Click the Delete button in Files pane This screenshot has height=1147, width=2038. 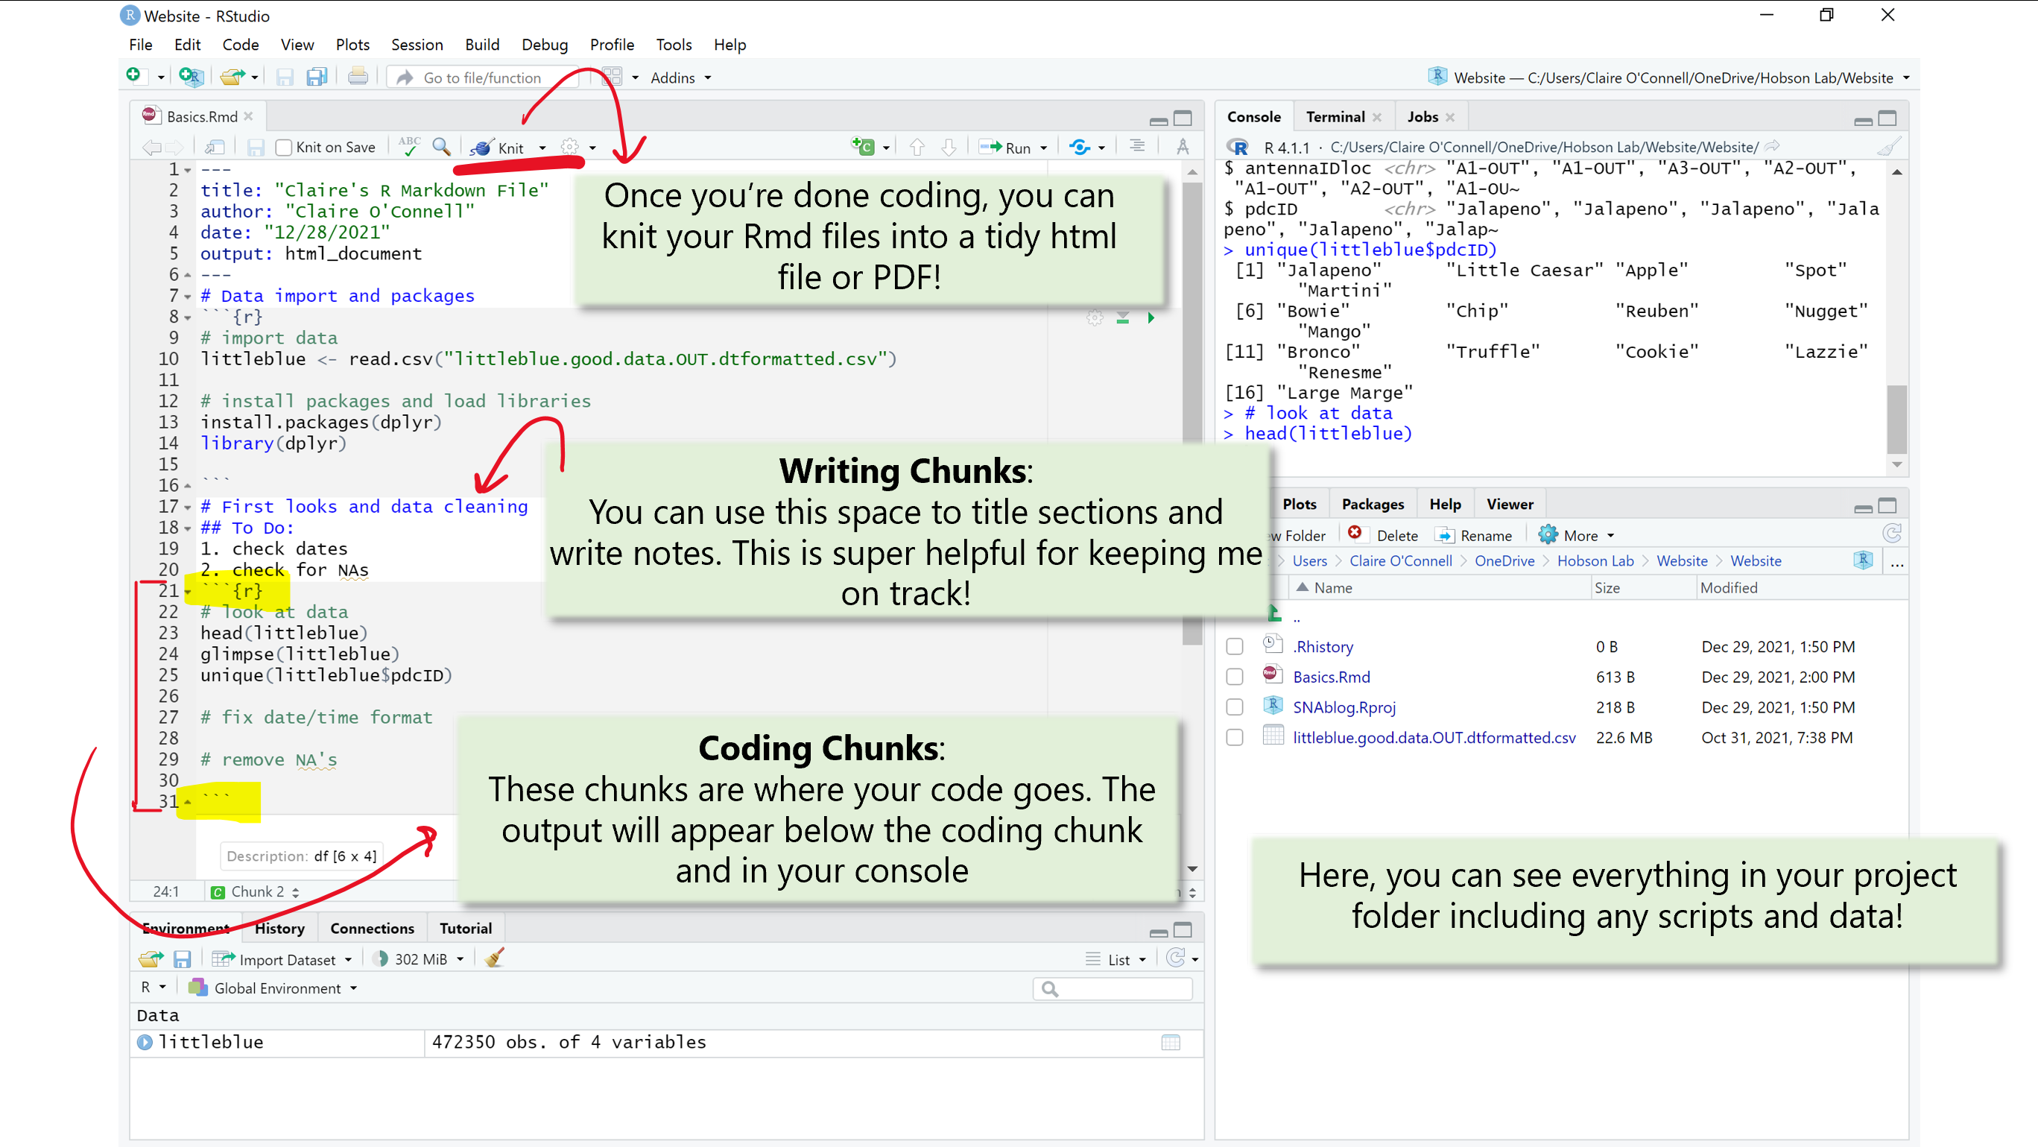pos(1383,534)
